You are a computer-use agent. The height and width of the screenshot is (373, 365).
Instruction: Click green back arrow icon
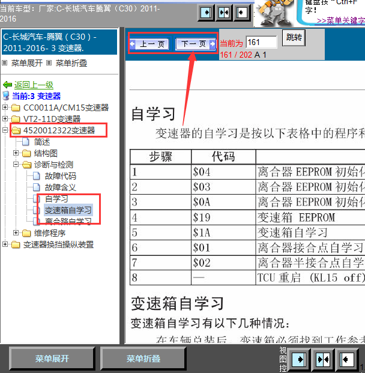tap(8, 85)
